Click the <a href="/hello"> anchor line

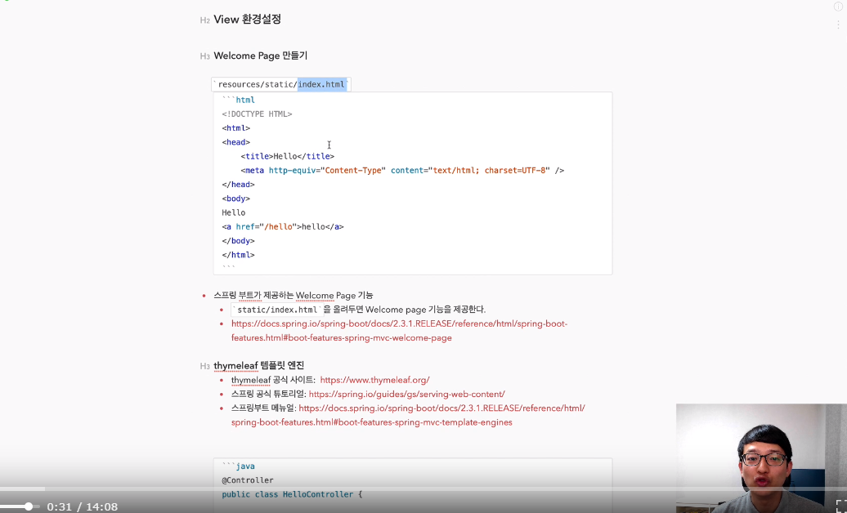(283, 227)
